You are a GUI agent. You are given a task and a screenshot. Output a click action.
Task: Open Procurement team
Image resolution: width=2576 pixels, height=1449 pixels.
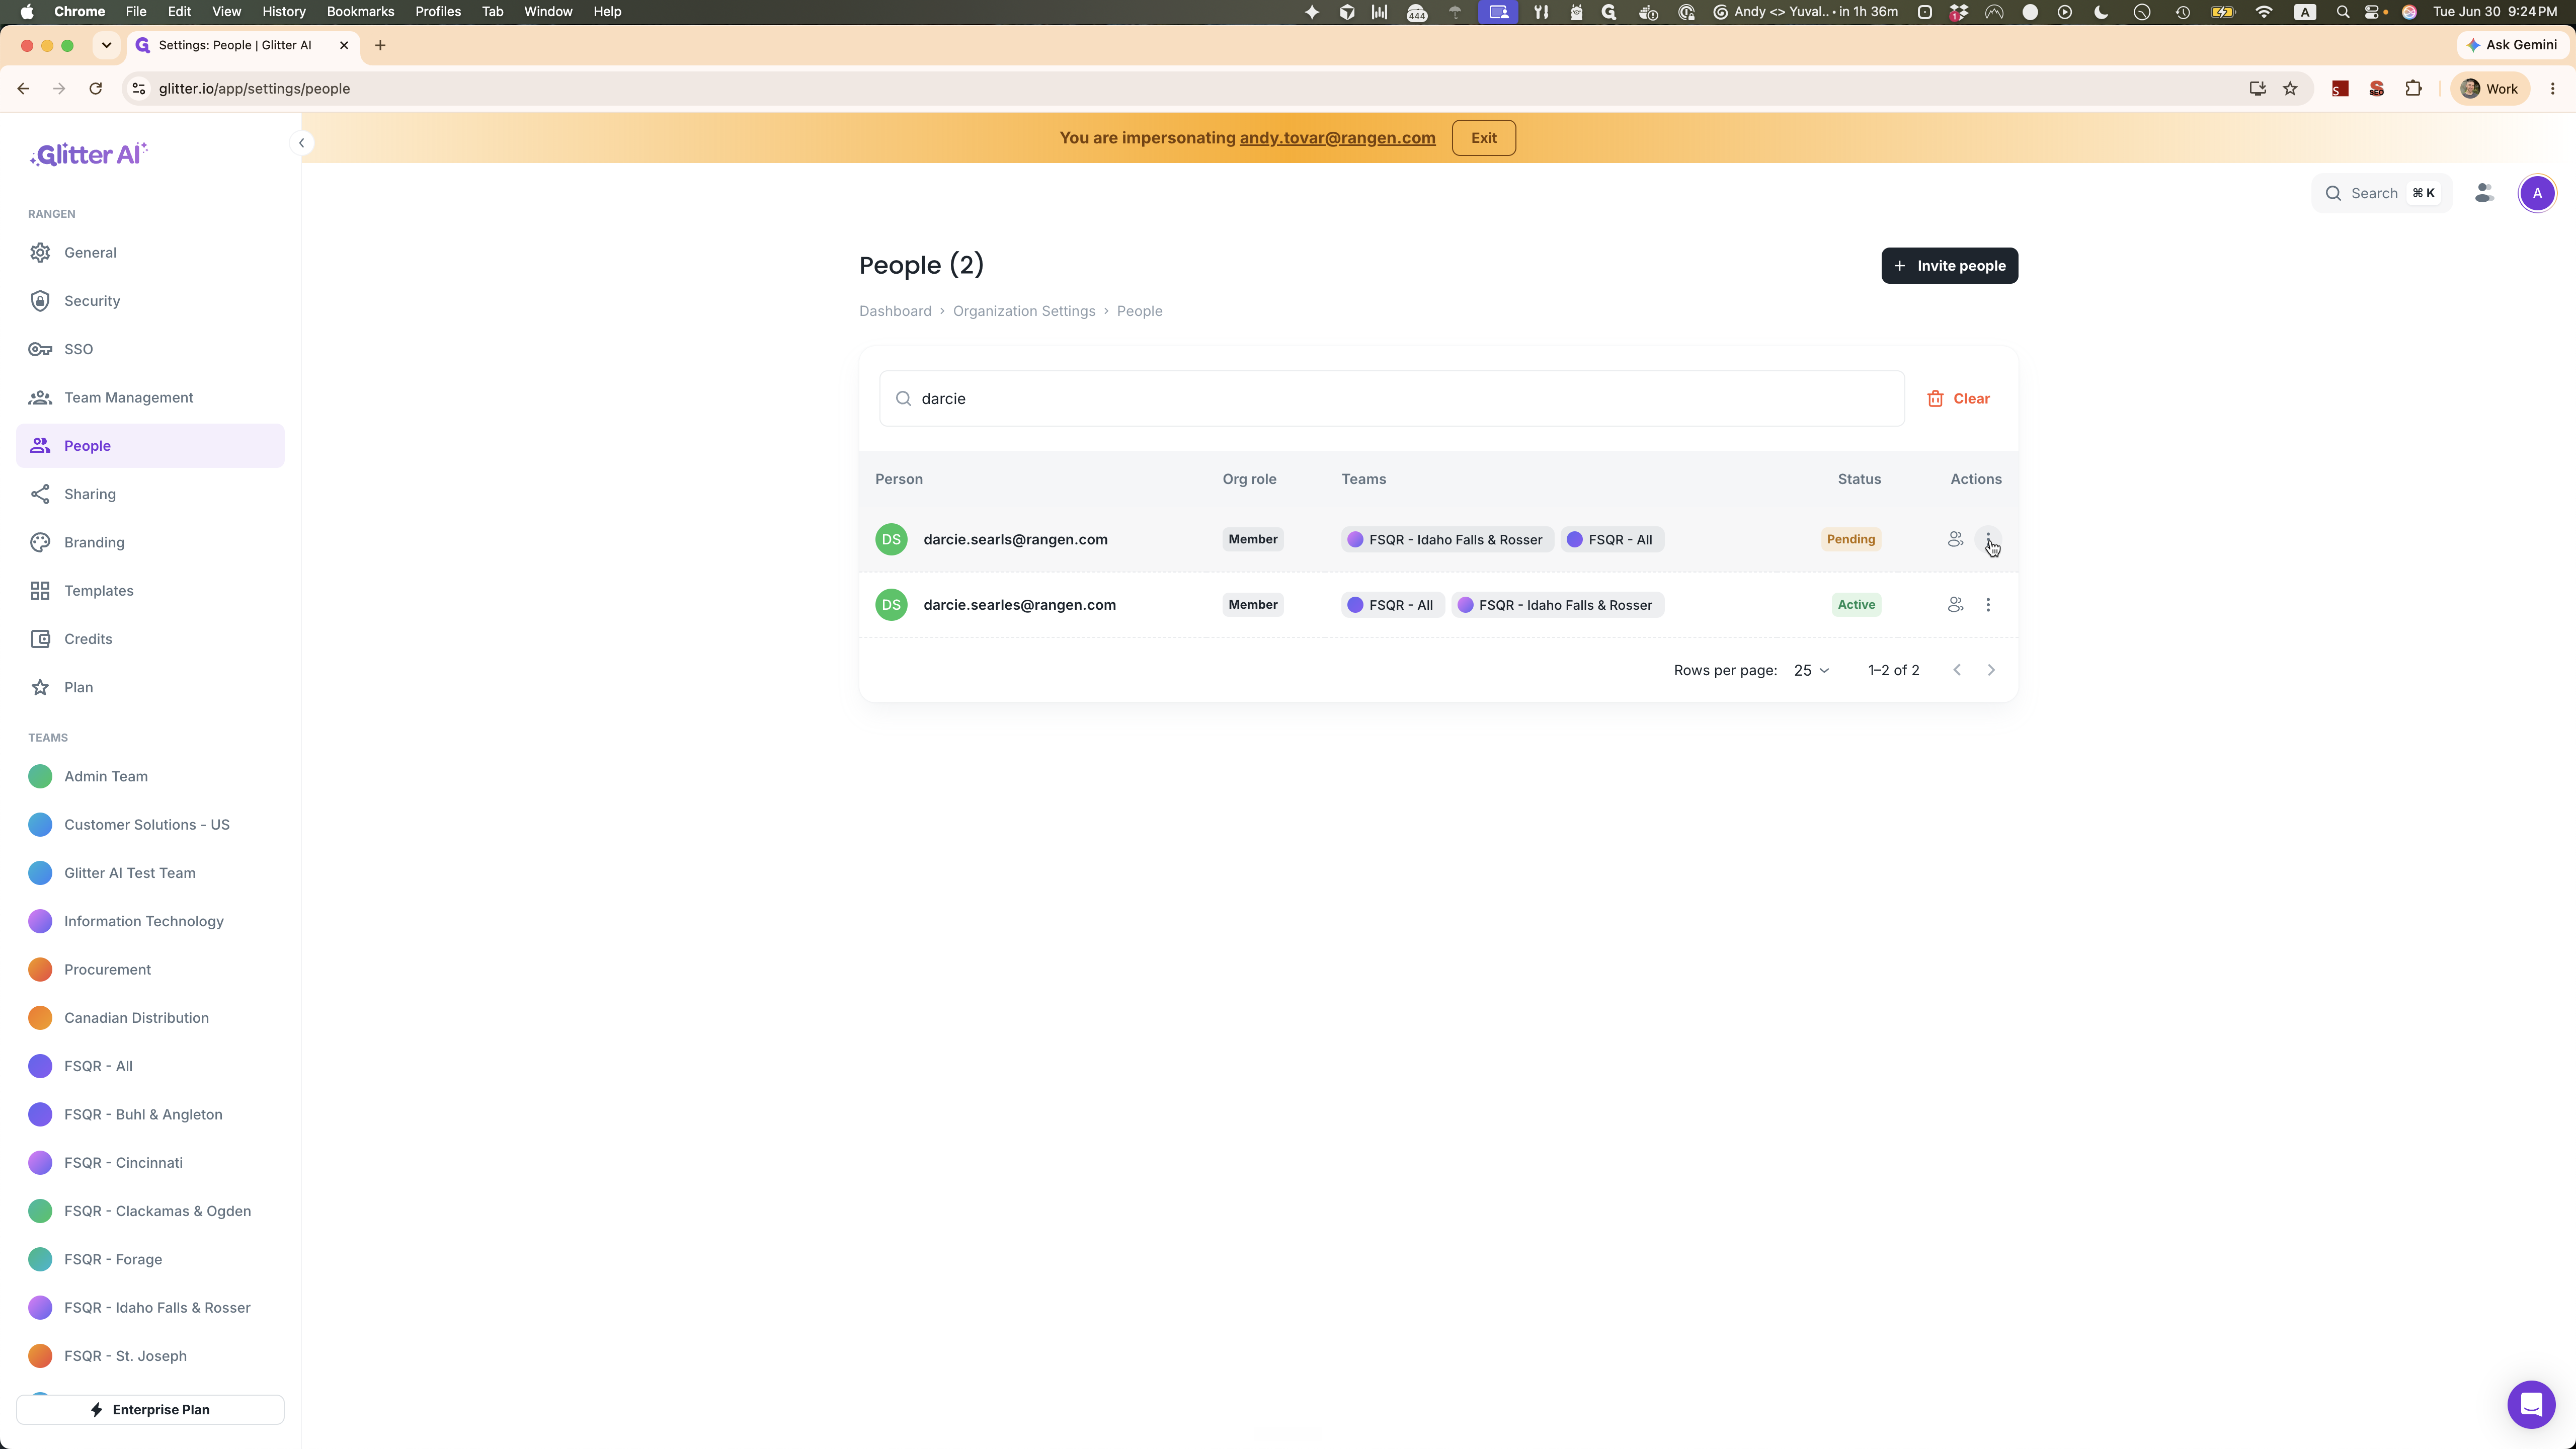point(150,970)
